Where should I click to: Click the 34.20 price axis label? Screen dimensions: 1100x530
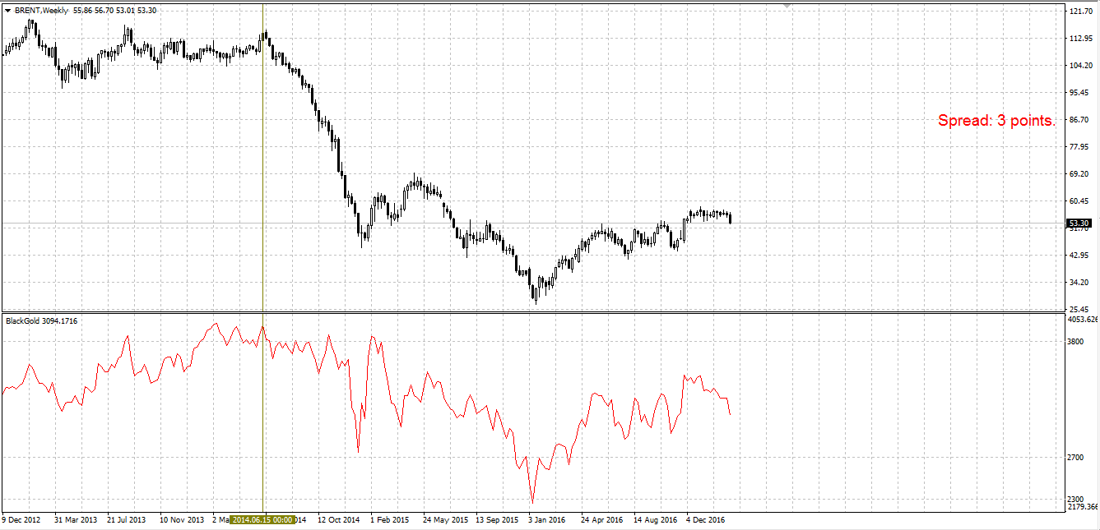coord(1079,283)
